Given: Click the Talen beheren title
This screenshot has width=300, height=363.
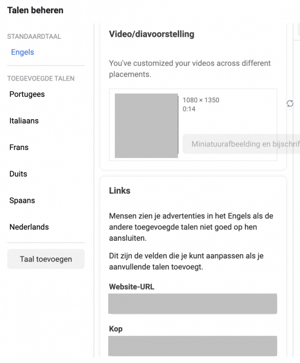Looking at the screenshot, I should [x=35, y=10].
